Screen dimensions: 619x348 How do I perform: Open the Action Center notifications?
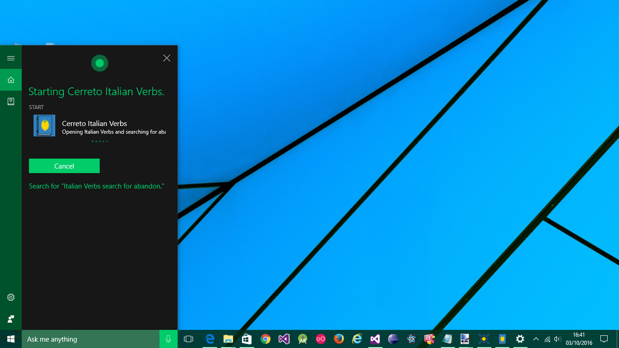[x=604, y=339]
